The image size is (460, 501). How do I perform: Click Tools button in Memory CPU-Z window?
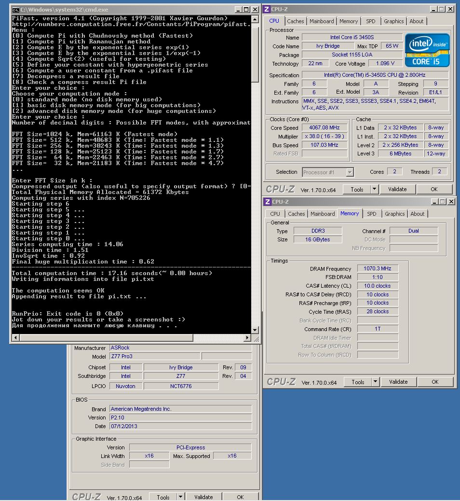[358, 382]
